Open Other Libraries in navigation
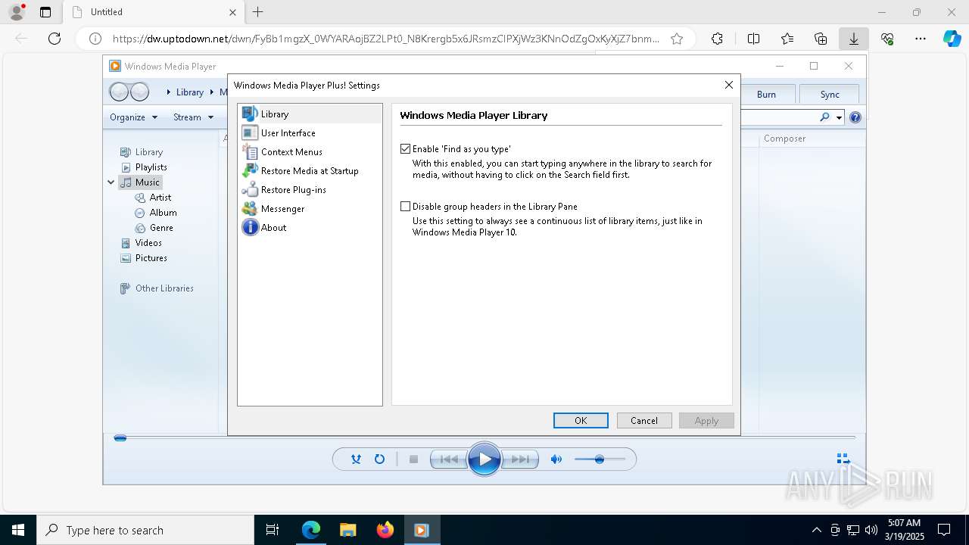Image resolution: width=969 pixels, height=545 pixels. [164, 288]
